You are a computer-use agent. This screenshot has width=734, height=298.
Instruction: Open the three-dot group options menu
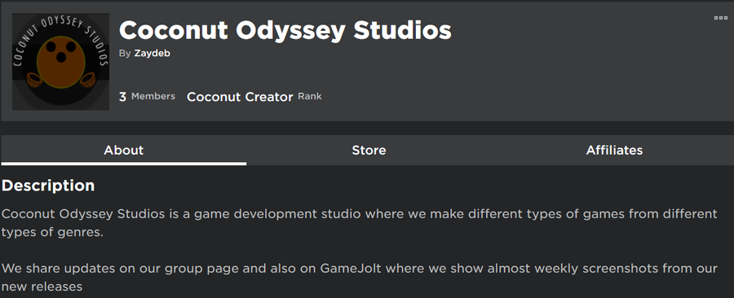pyautogui.click(x=720, y=18)
